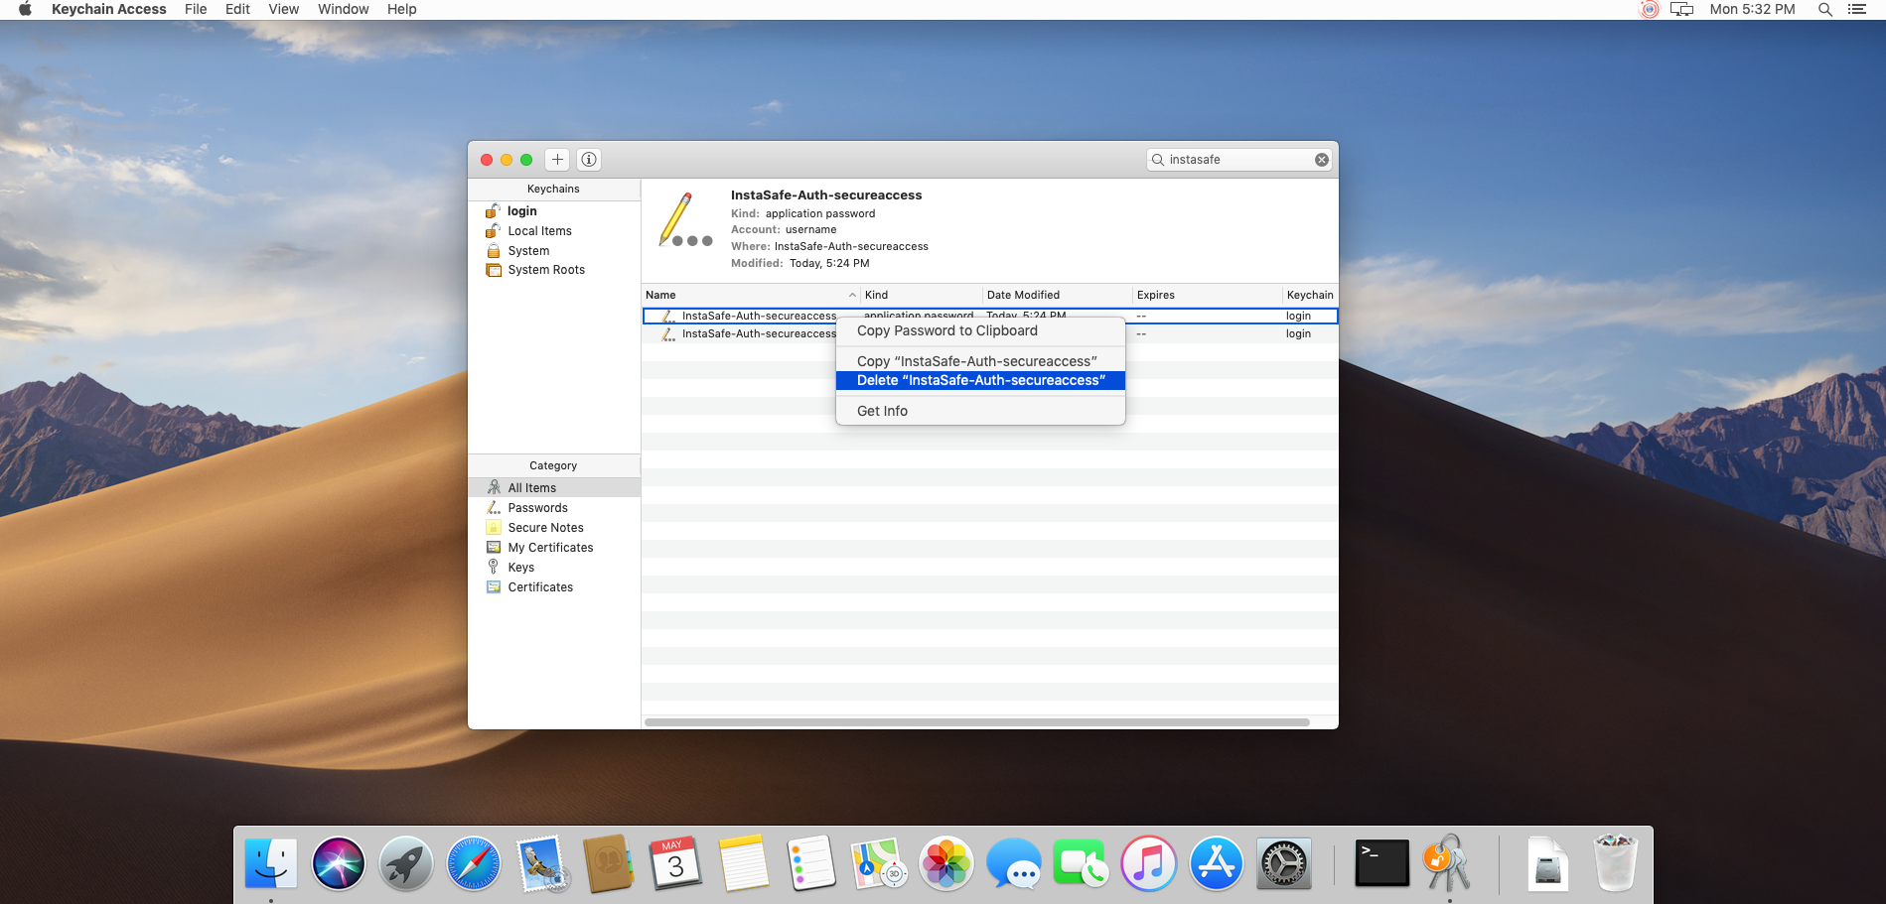Focus the instasafe search input field
The width and height of the screenshot is (1886, 904).
(x=1238, y=160)
